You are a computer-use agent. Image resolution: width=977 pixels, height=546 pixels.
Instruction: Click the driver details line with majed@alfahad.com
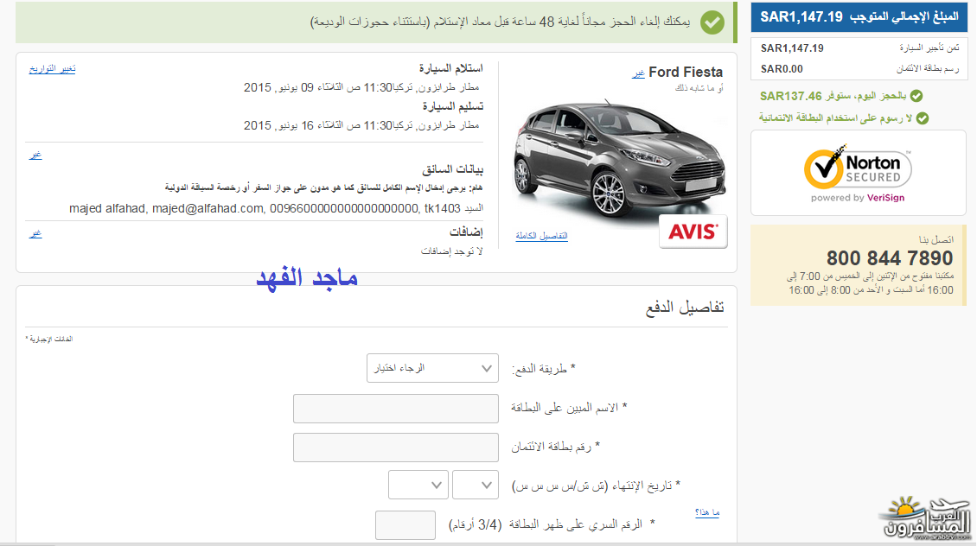[x=276, y=208]
